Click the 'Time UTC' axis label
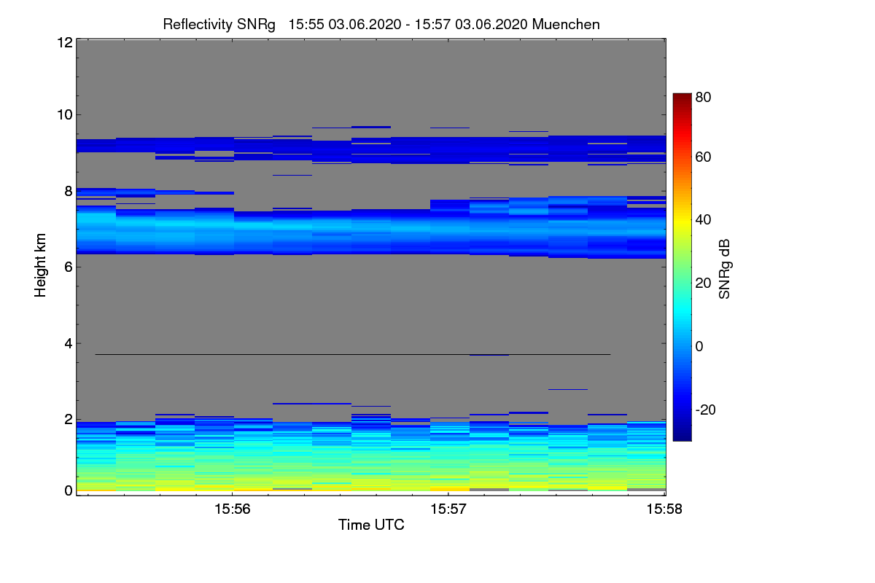875x583 pixels. tap(371, 525)
